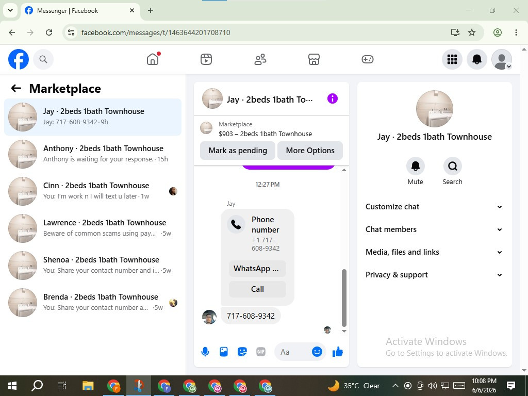
Task: Open Brenda 2beds 1bath Townhouse conversation
Action: 93,302
